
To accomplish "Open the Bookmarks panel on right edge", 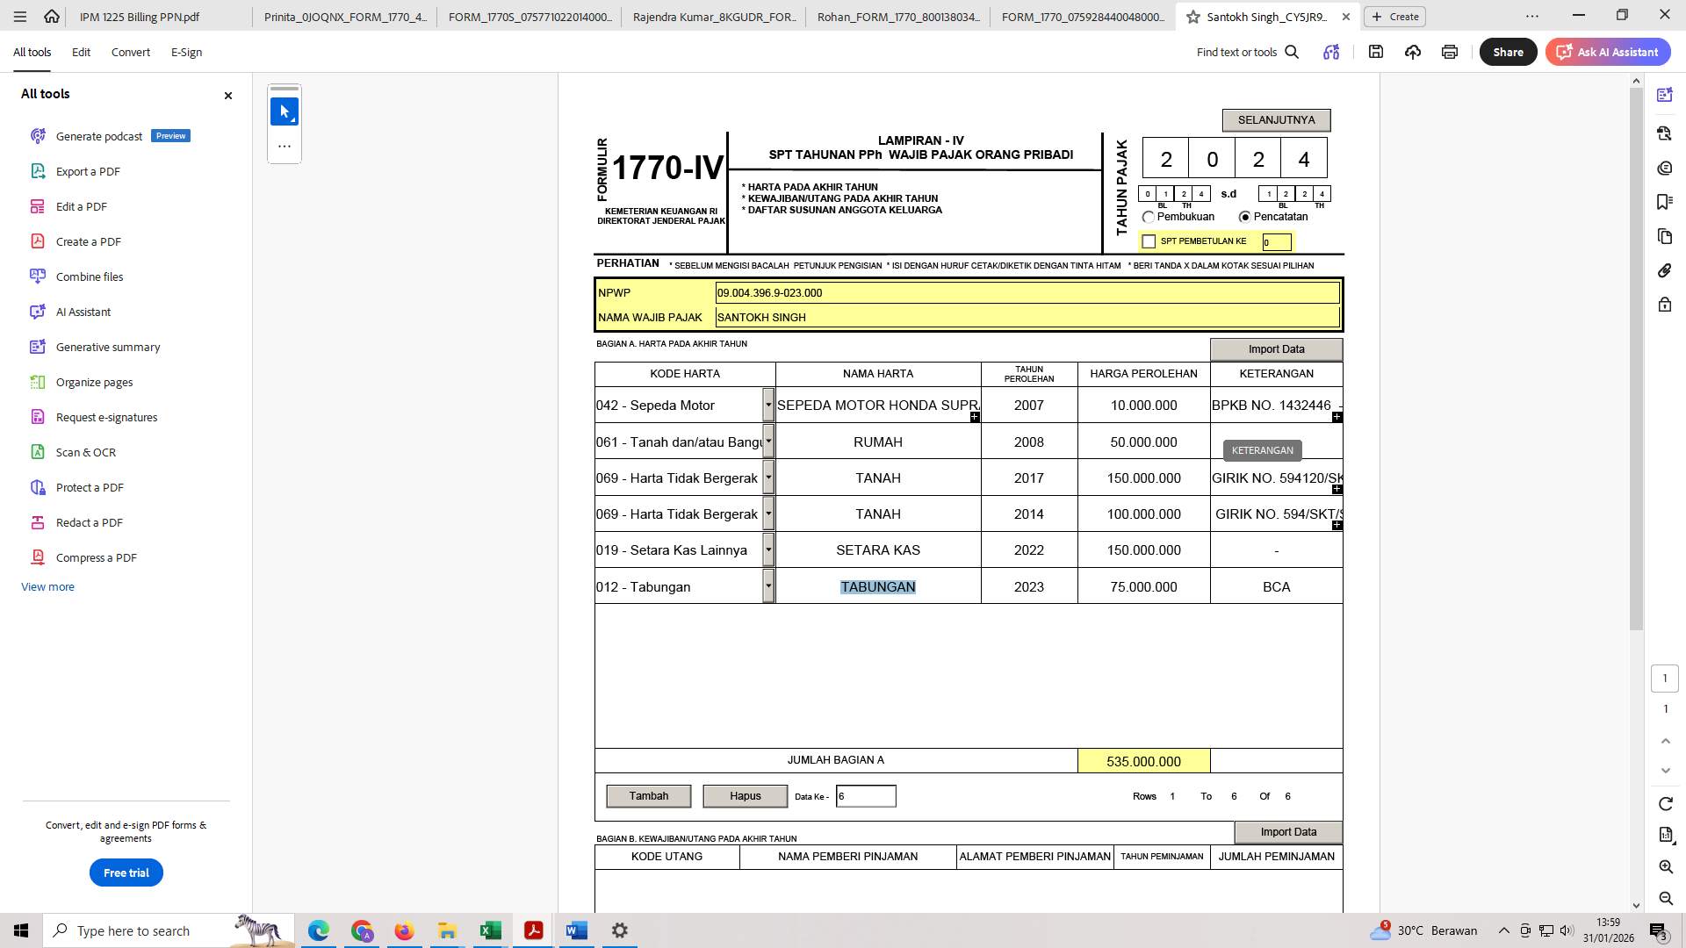I will click(x=1664, y=202).
